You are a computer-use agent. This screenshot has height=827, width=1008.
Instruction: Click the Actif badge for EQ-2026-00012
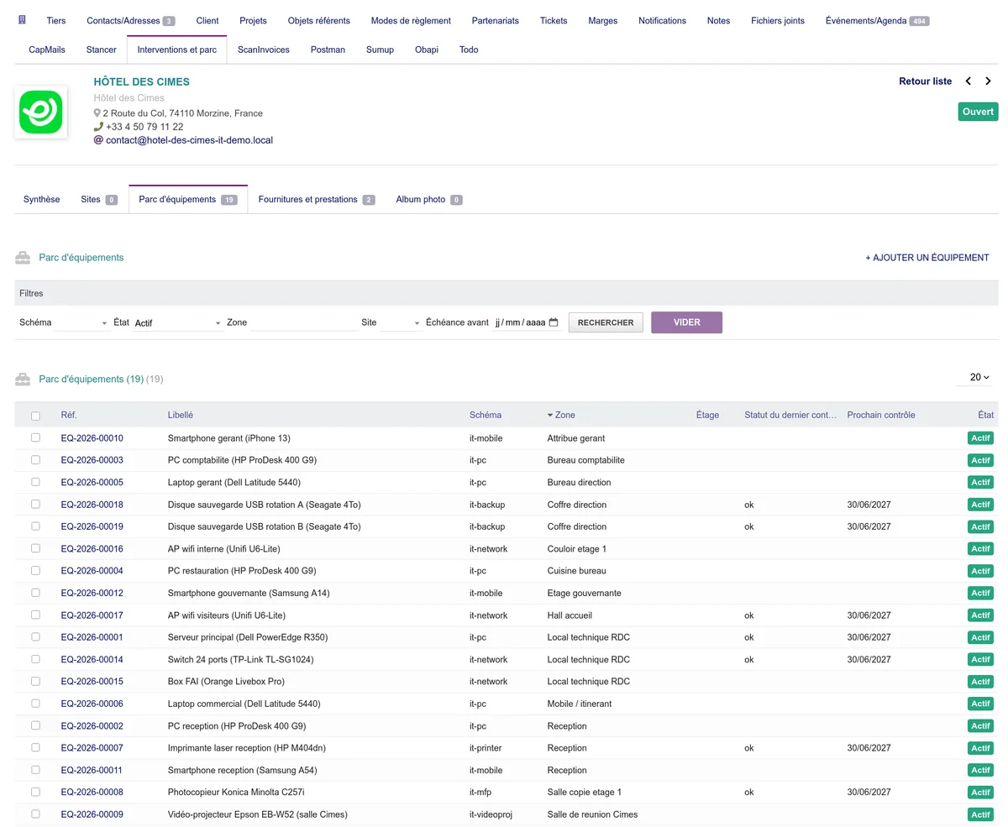980,593
